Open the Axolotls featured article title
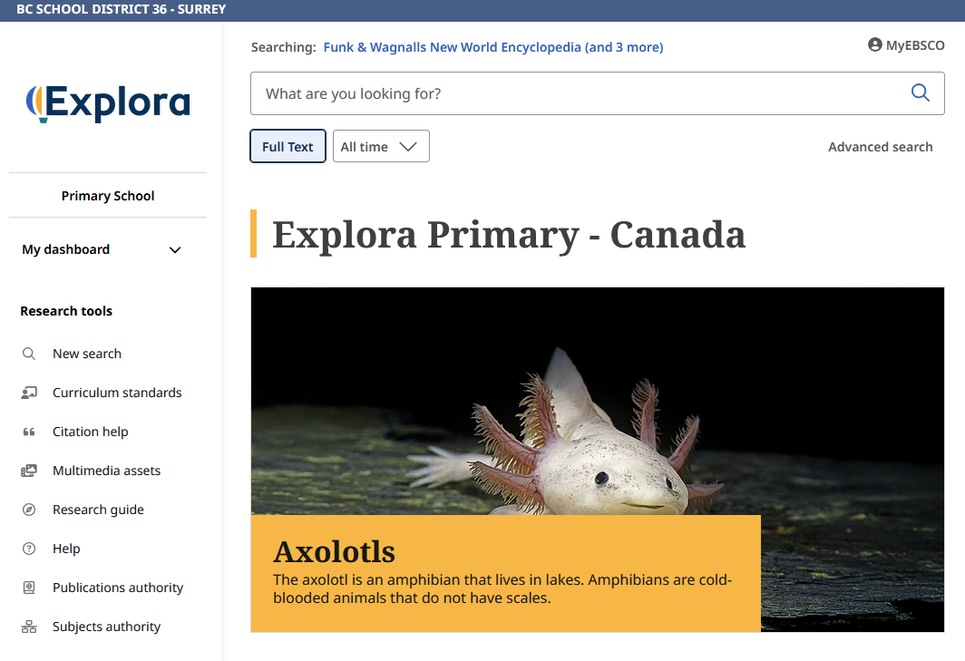 pyautogui.click(x=334, y=551)
